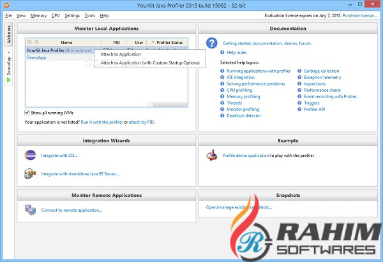
Task: Toggle the Show all running JVMs checkbox
Action: coord(27,112)
